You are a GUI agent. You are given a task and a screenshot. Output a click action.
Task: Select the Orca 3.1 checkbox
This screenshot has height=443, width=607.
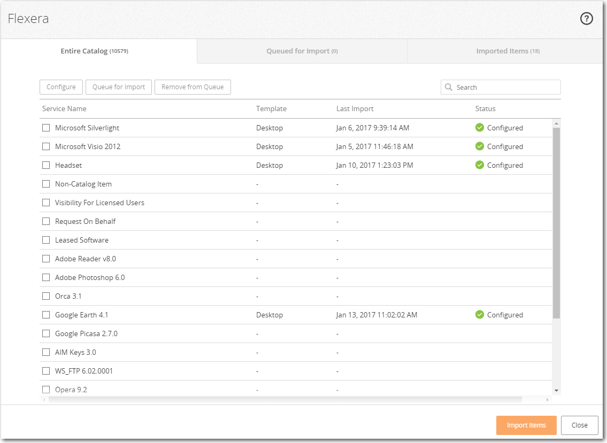coord(46,296)
